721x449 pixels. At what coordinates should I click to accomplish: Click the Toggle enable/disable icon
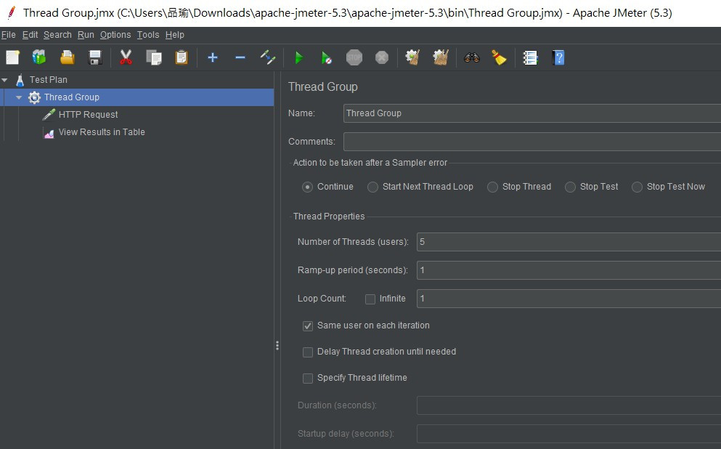pos(268,57)
